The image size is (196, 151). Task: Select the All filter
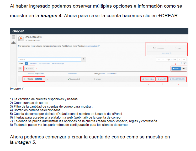tap(27, 64)
